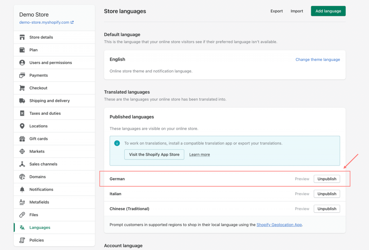The width and height of the screenshot is (369, 250).
Task: Click Visit the Shopify App Store button
Action: pyautogui.click(x=154, y=155)
